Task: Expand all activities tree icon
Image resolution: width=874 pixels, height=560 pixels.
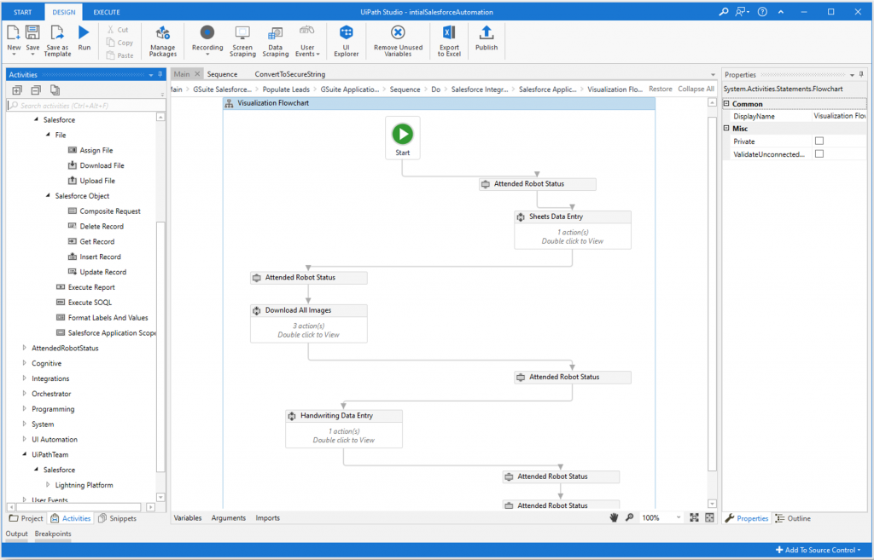Action: click(x=17, y=90)
